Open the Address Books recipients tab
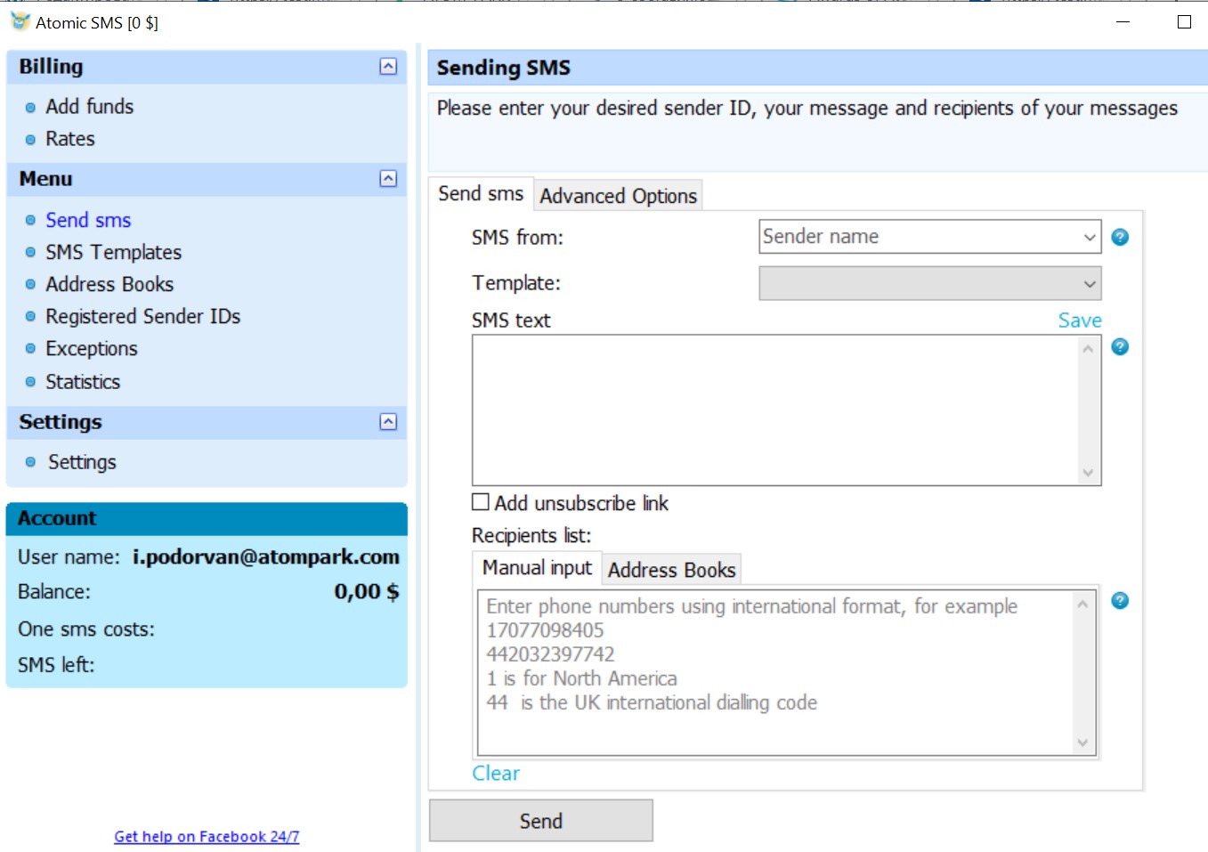The image size is (1208, 852). click(x=671, y=569)
